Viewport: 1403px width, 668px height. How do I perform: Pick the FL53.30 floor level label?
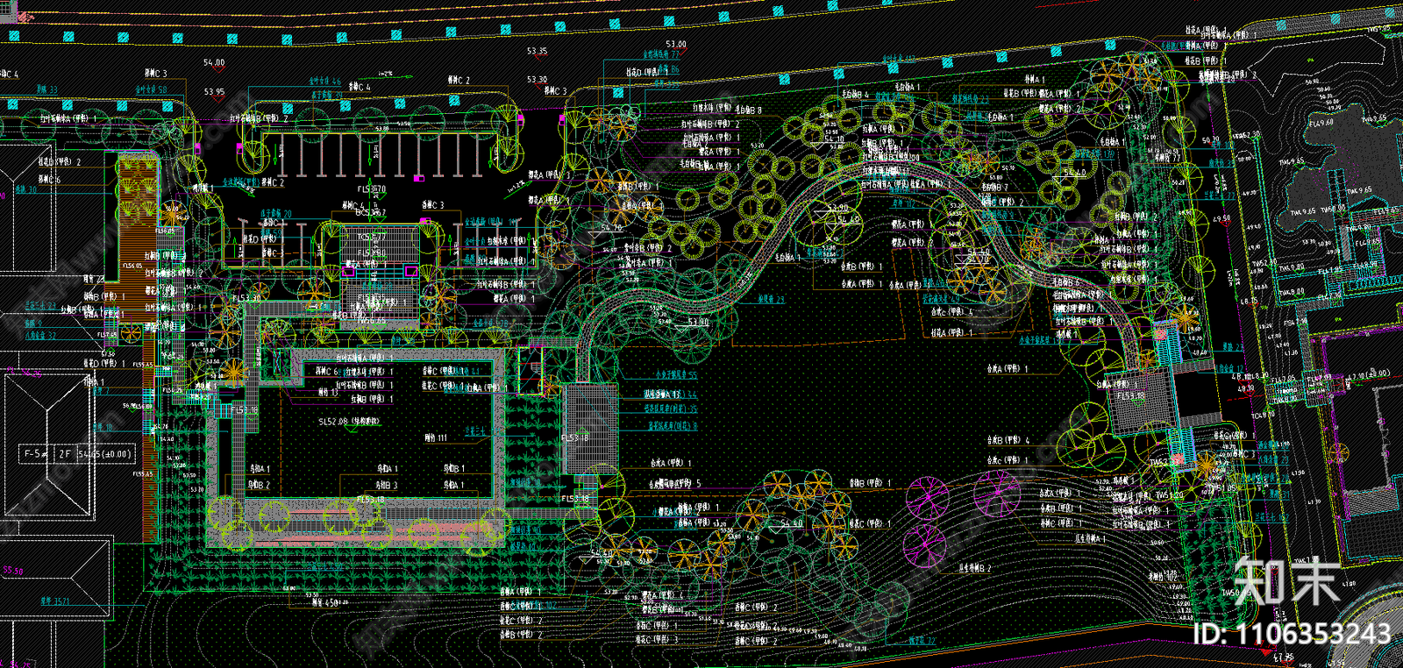[x=247, y=298]
